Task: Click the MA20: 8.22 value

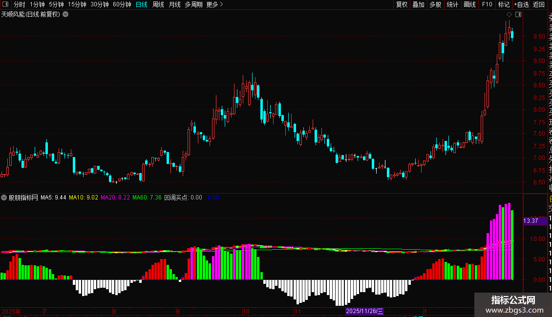Action: click(115, 198)
